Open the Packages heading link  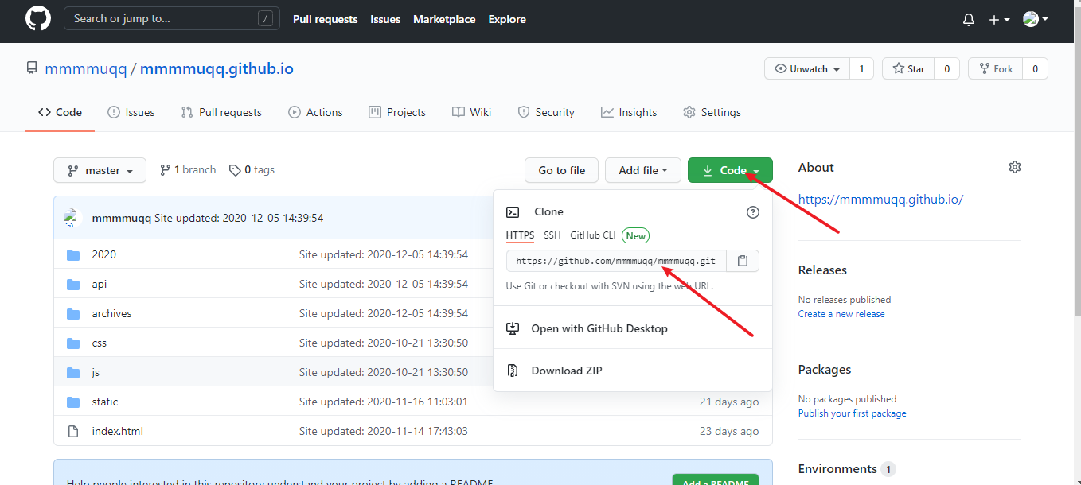coord(825,369)
